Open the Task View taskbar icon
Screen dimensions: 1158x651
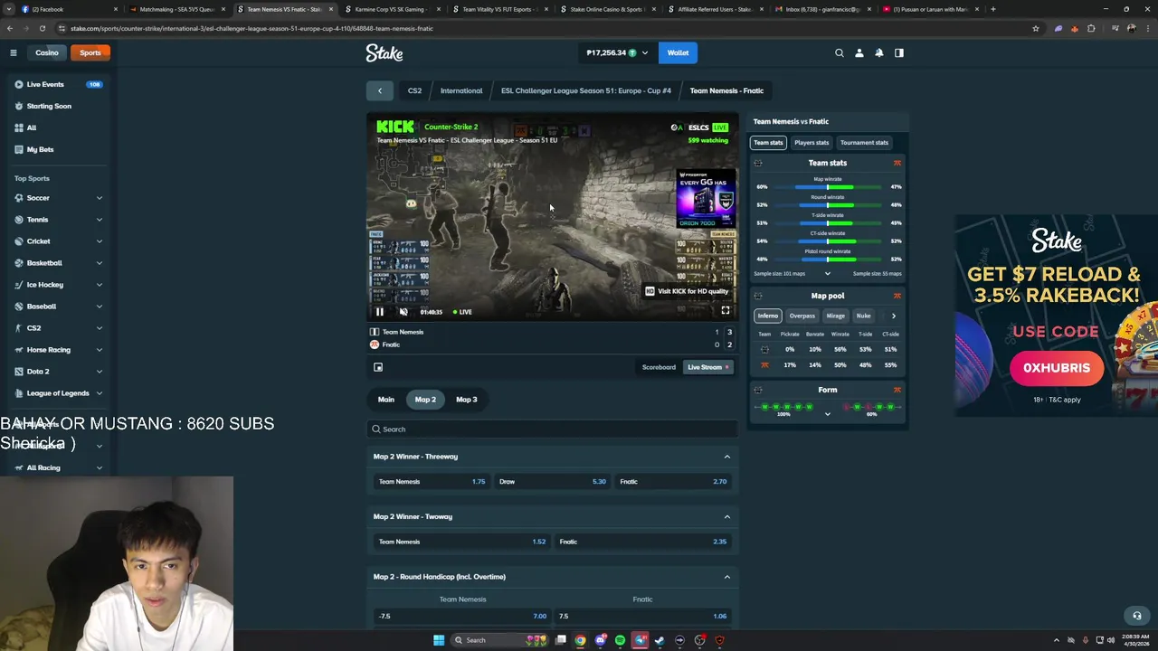coord(561,640)
